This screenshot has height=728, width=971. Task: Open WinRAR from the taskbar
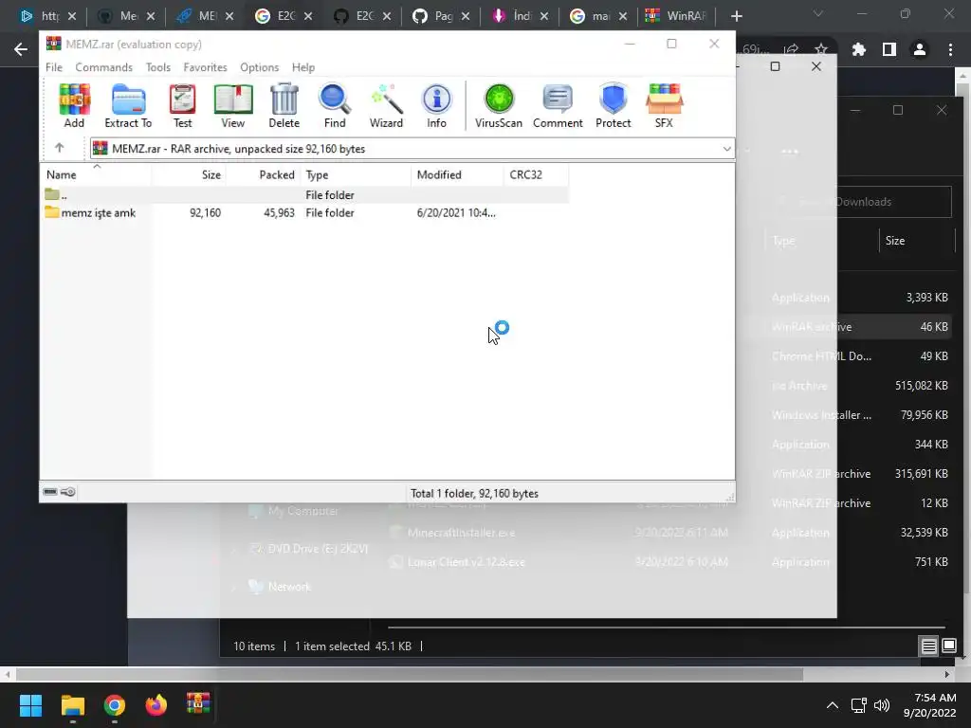[198, 704]
